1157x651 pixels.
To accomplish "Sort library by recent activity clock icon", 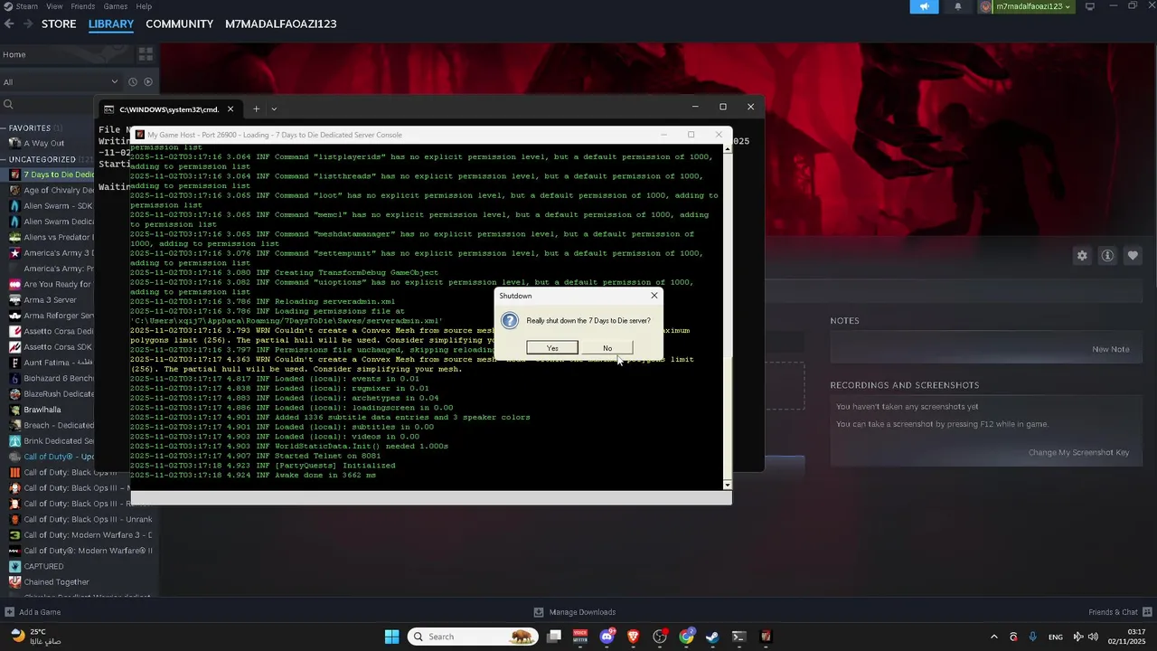I will (132, 81).
